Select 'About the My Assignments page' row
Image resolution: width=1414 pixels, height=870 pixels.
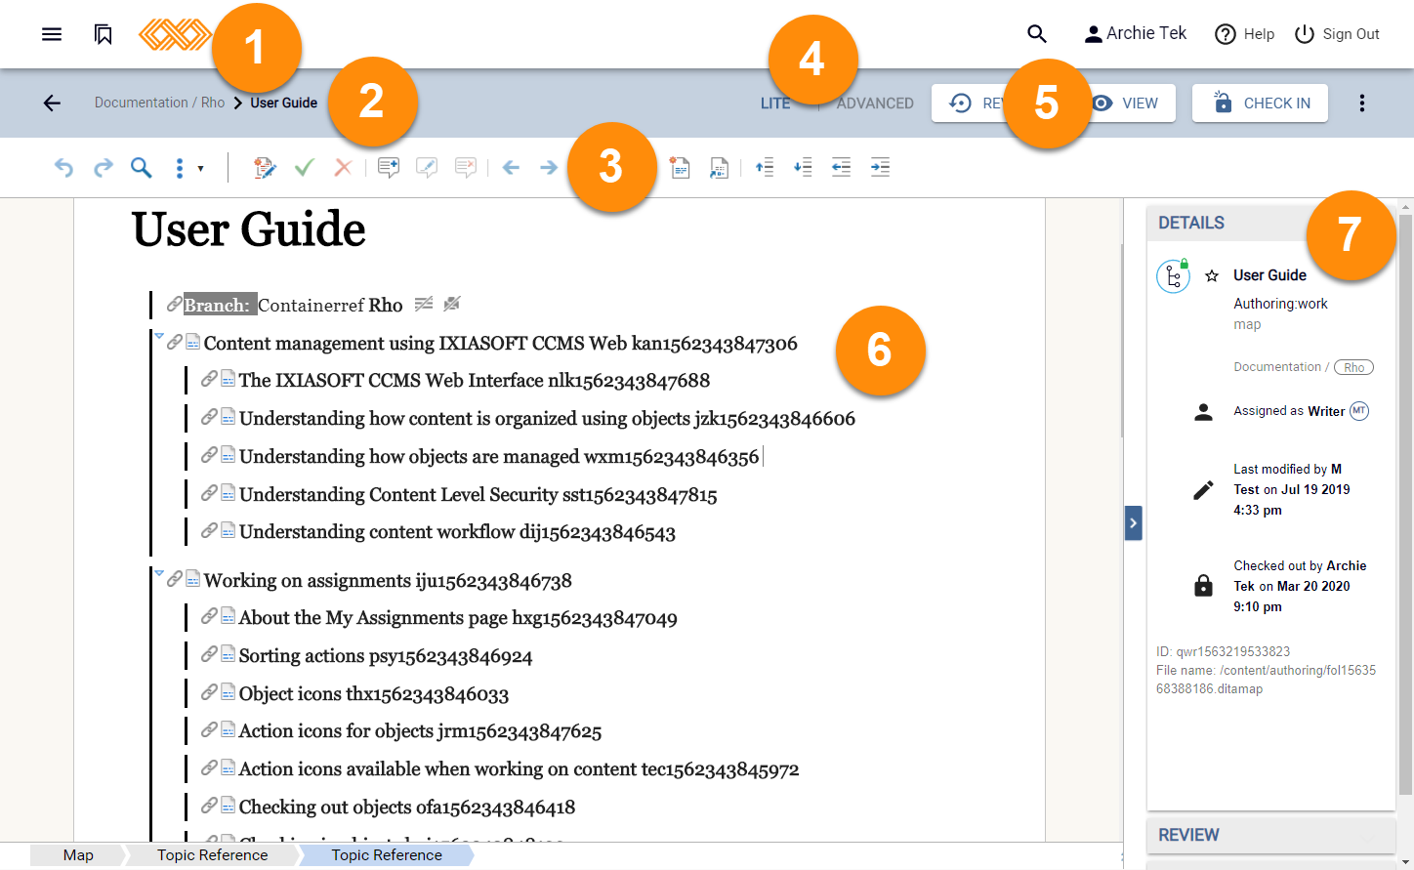[x=458, y=618]
